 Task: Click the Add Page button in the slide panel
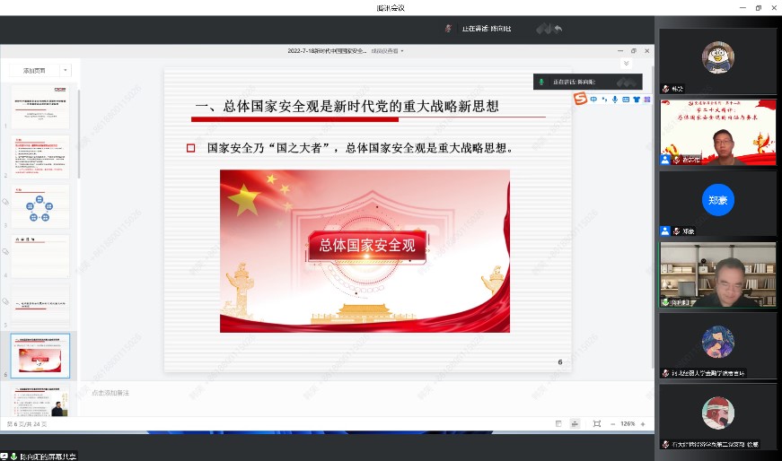pyautogui.click(x=34, y=70)
